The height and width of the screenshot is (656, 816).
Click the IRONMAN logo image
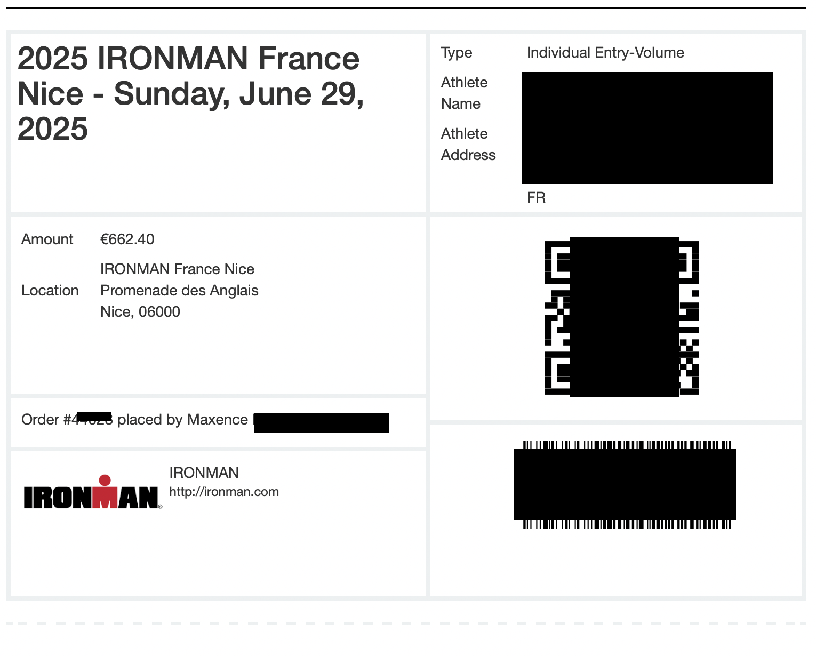pyautogui.click(x=93, y=492)
